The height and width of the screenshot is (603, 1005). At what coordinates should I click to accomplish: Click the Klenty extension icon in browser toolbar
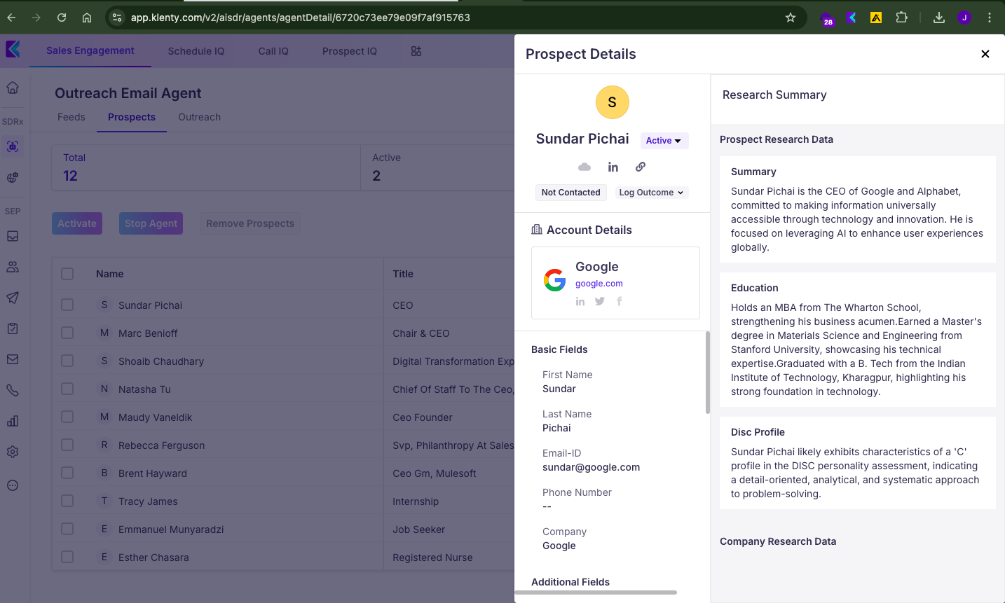(852, 18)
